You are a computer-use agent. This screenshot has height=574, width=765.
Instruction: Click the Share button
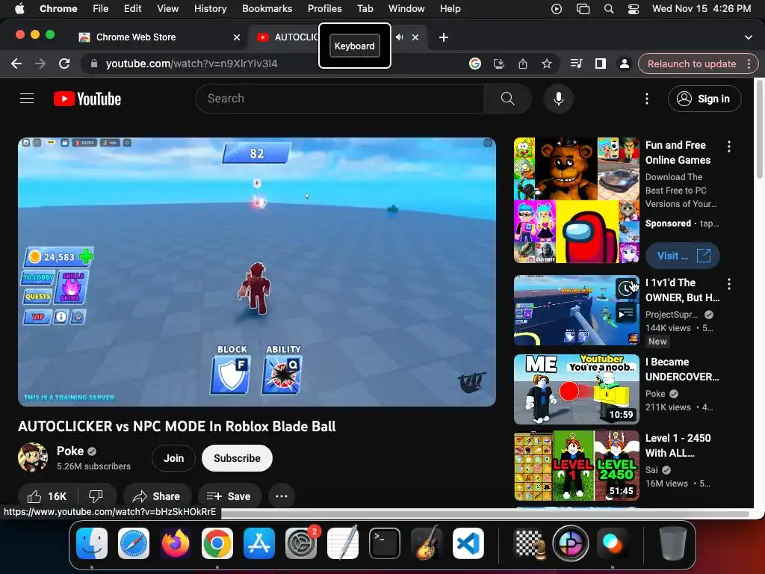click(157, 496)
